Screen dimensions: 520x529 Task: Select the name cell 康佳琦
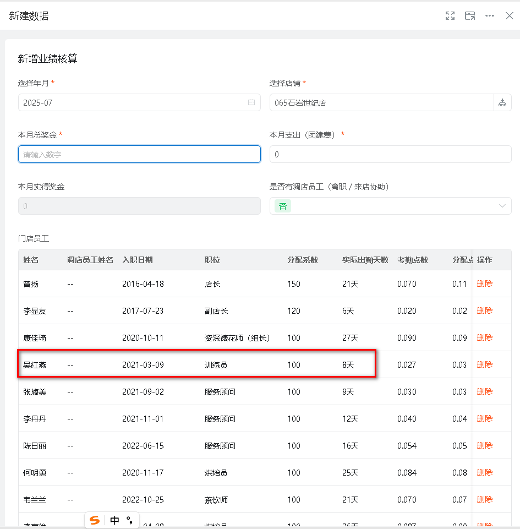coord(35,338)
